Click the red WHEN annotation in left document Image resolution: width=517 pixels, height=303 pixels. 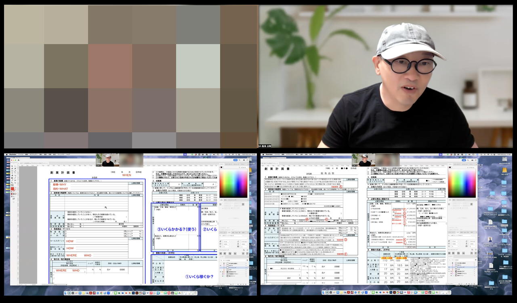click(x=127, y=175)
